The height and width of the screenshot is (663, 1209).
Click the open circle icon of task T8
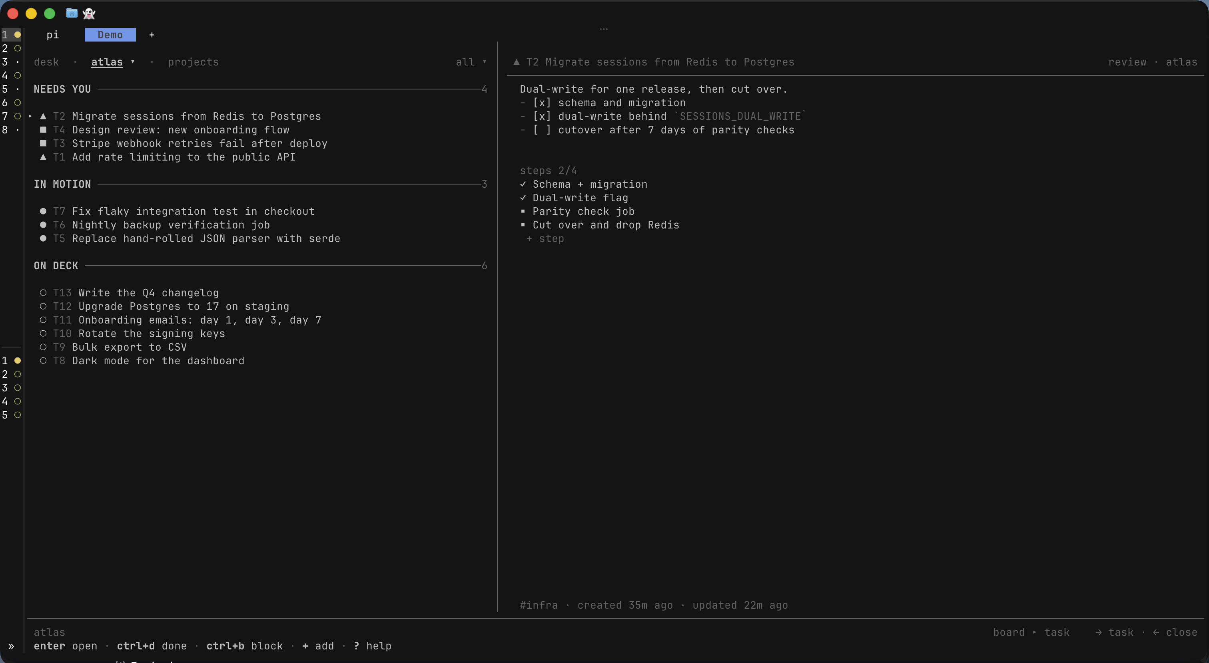click(x=43, y=361)
